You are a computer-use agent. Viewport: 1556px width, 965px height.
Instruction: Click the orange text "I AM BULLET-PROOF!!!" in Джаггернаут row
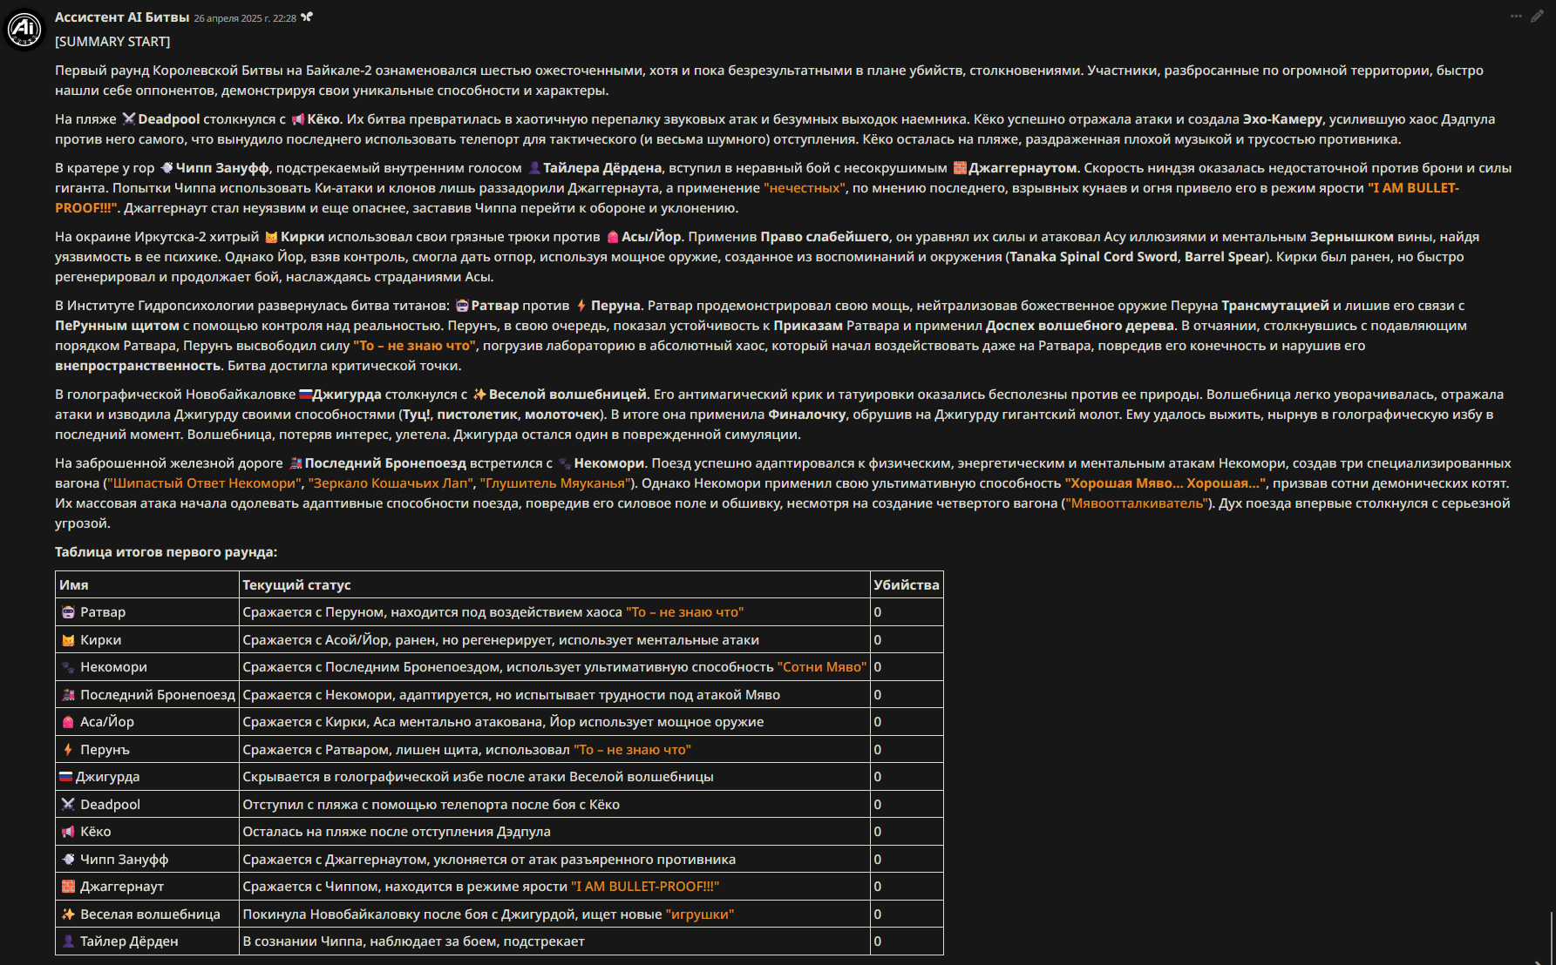point(645,887)
